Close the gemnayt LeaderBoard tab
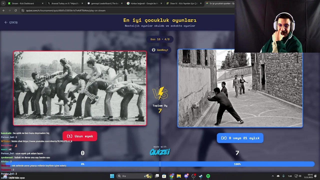 (121, 3)
